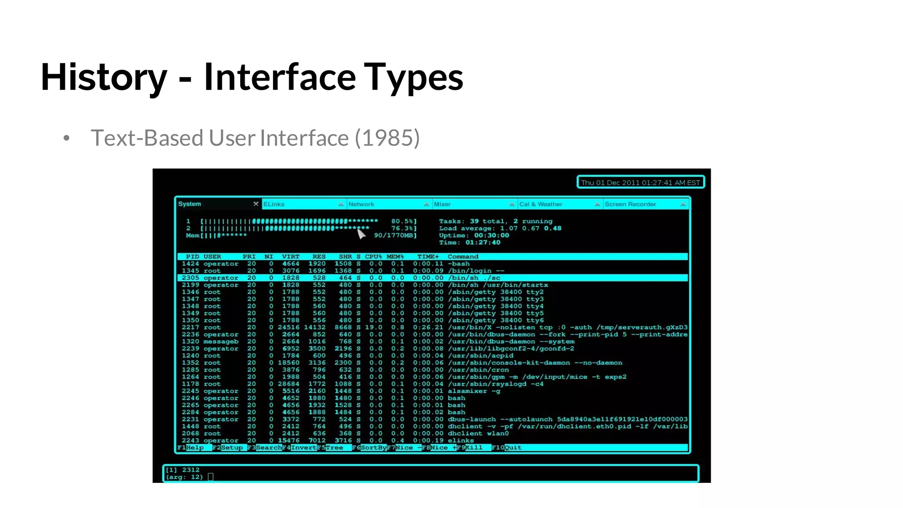Select process 1352 console-kit-daemon row
This screenshot has width=903, height=508.
click(433, 362)
